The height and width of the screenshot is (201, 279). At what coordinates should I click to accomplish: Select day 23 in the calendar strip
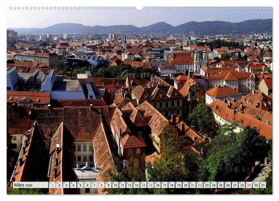click(207, 185)
